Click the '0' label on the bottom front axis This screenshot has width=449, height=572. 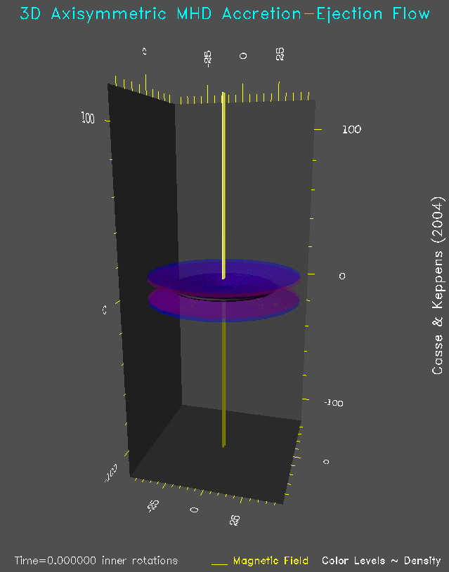click(x=195, y=510)
